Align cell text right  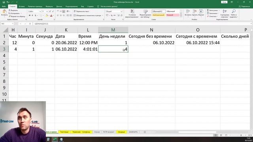click(x=64, y=15)
